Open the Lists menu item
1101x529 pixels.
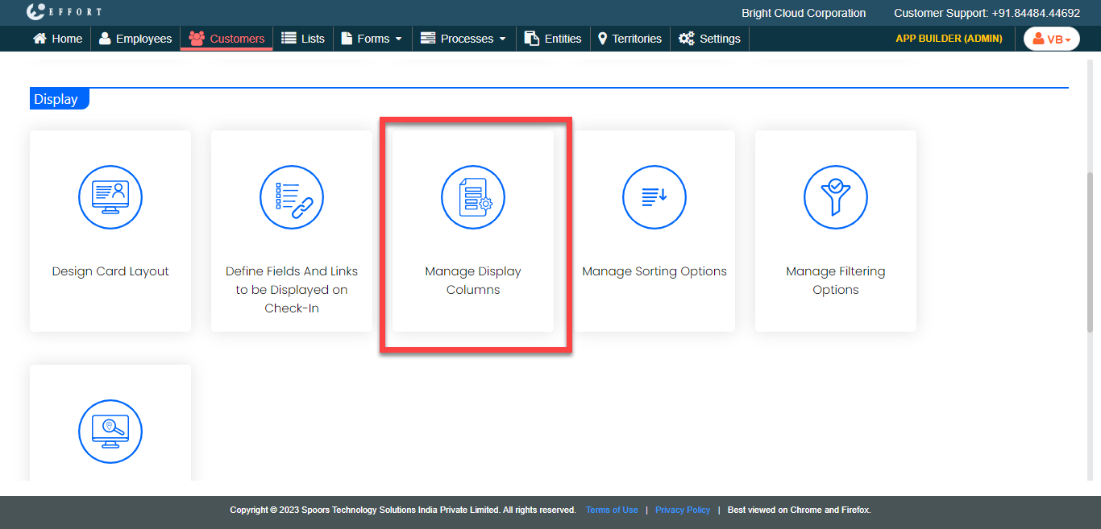click(303, 39)
